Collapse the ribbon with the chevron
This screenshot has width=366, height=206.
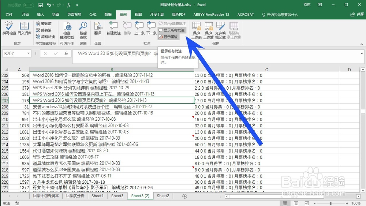(x=362, y=44)
